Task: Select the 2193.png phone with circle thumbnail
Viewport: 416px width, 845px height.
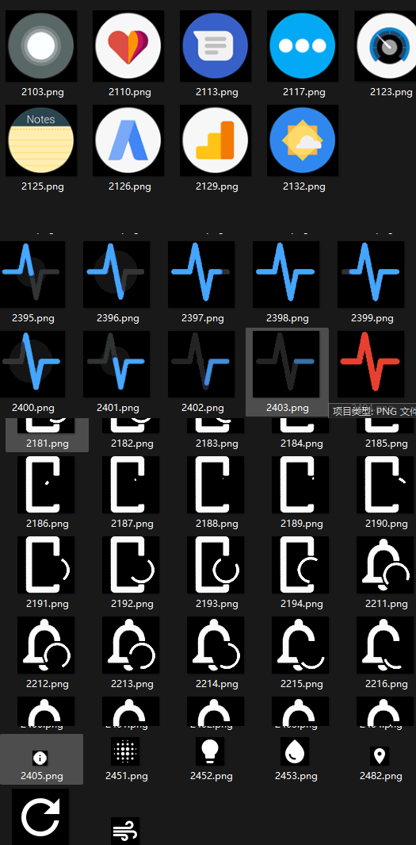Action: pyautogui.click(x=216, y=565)
